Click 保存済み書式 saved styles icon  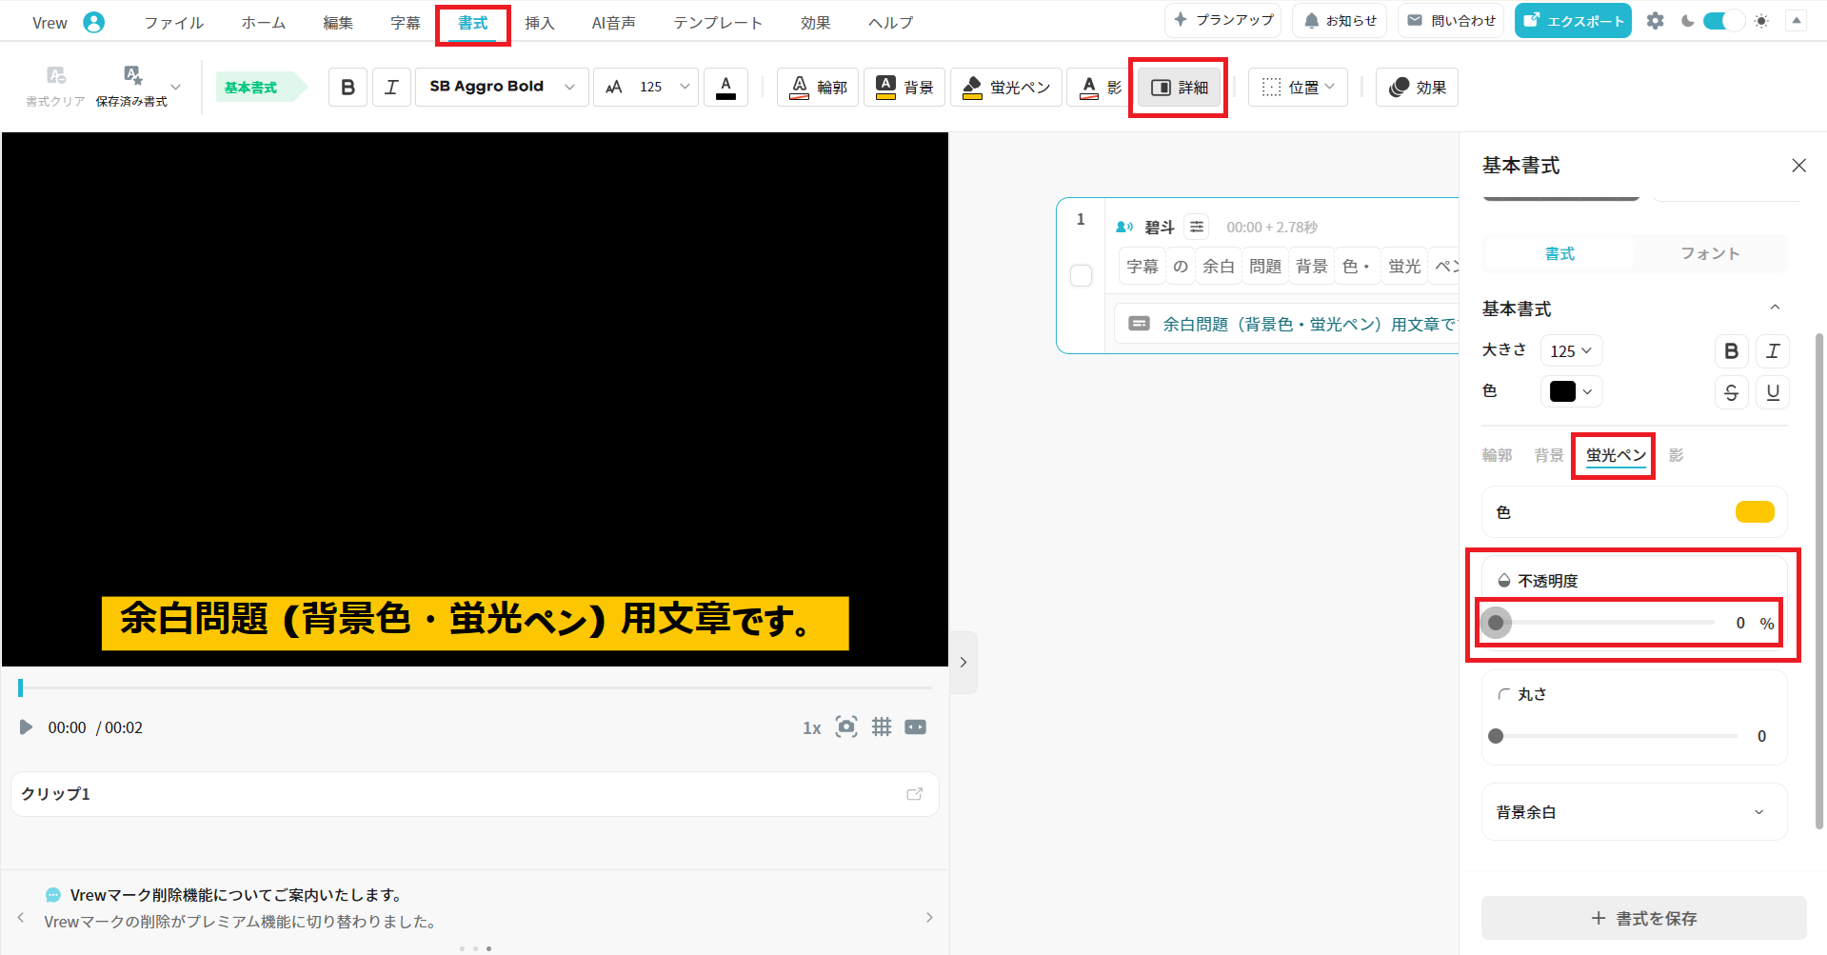131,87
